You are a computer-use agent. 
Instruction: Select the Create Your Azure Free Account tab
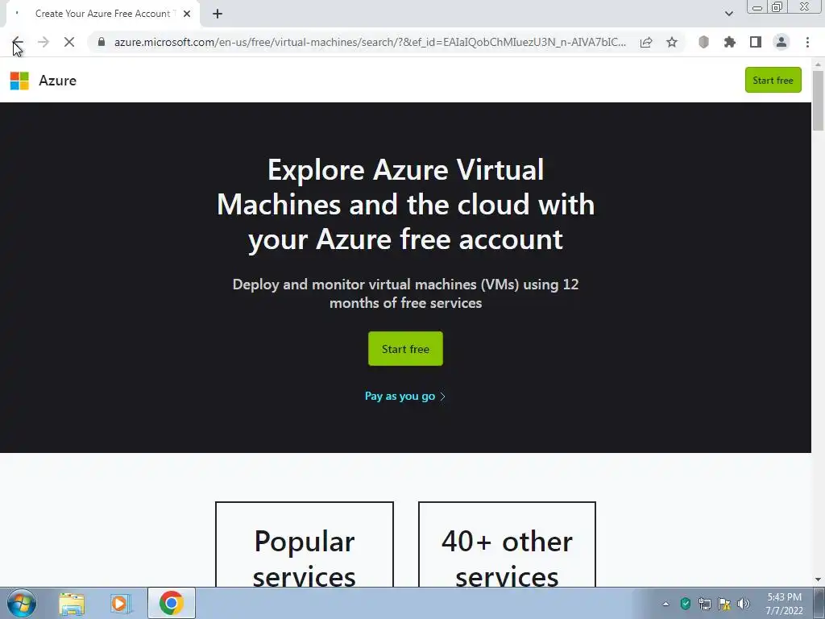[x=102, y=14]
